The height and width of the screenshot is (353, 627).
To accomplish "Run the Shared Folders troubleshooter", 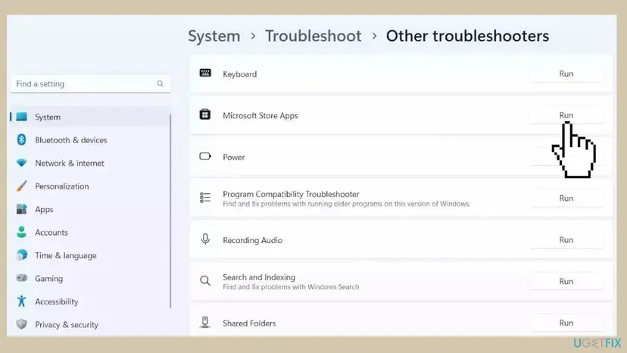I will 566,323.
